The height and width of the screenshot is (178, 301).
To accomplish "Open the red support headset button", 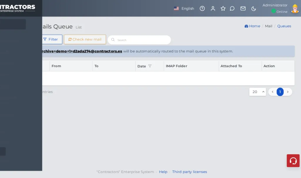I will (x=293, y=161).
